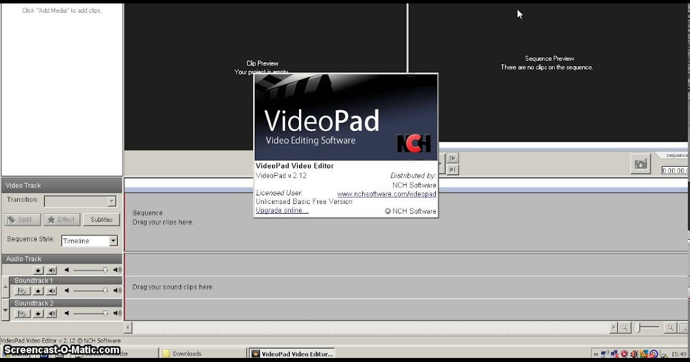
Task: Click the Effect button
Action: 62,219
